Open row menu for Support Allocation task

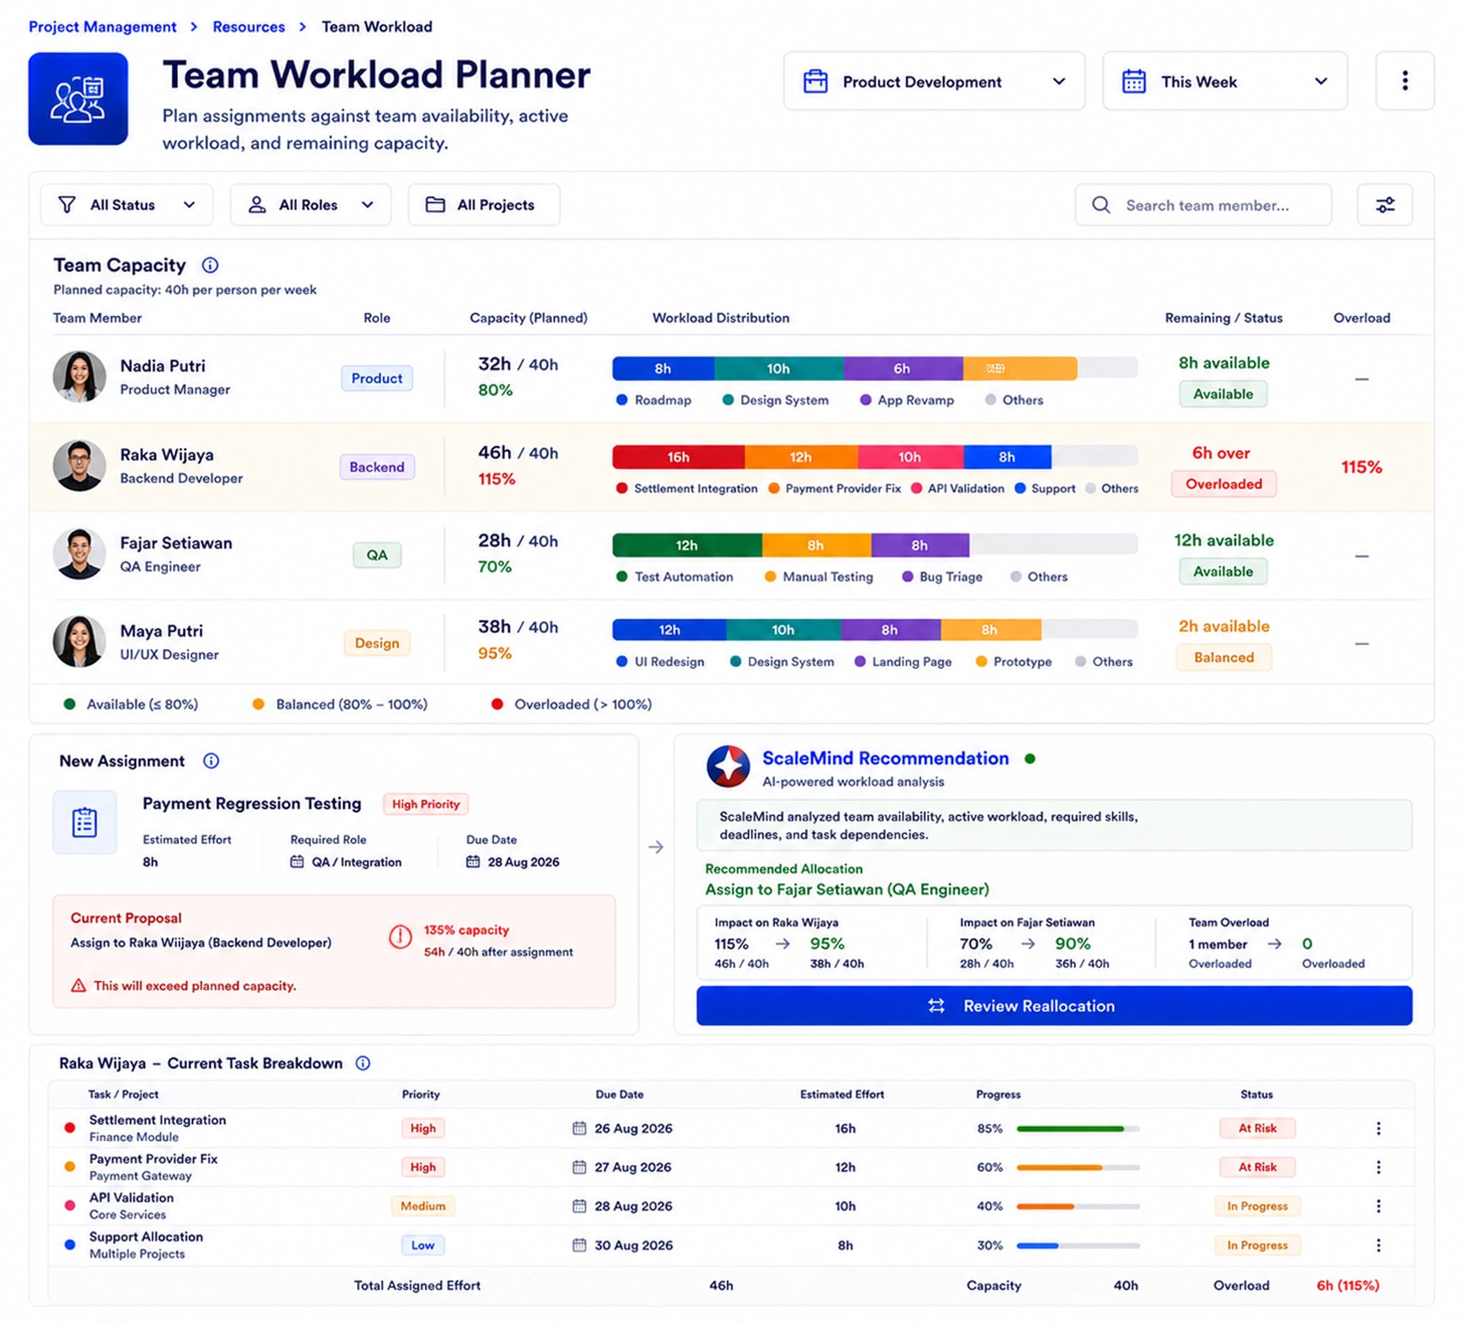[1378, 1246]
